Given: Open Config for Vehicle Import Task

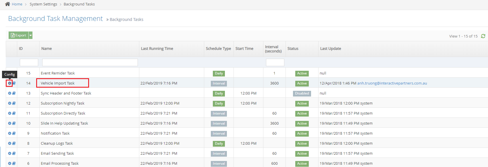Looking at the screenshot, I should pyautogui.click(x=9, y=83).
